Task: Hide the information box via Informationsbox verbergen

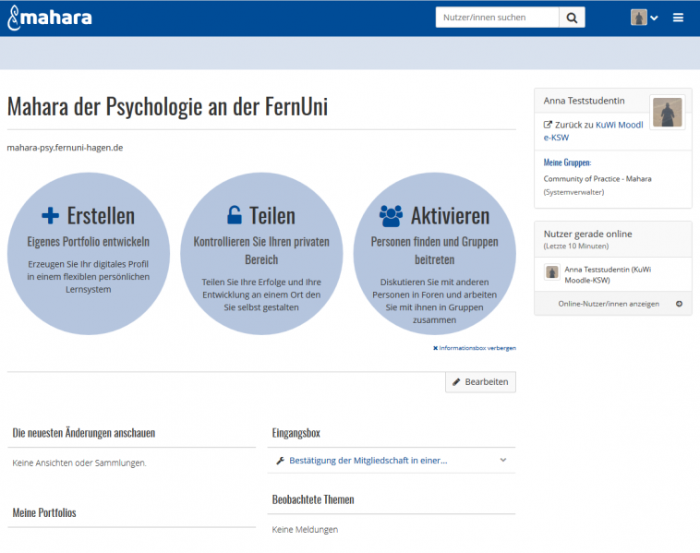Action: point(475,348)
